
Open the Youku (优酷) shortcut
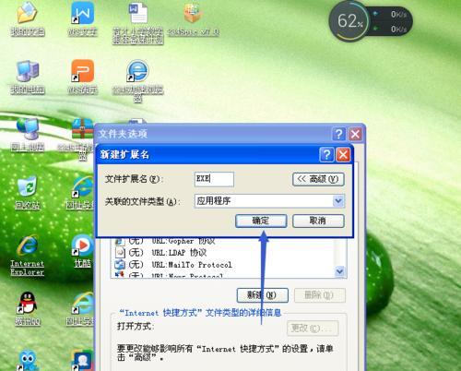(x=82, y=251)
